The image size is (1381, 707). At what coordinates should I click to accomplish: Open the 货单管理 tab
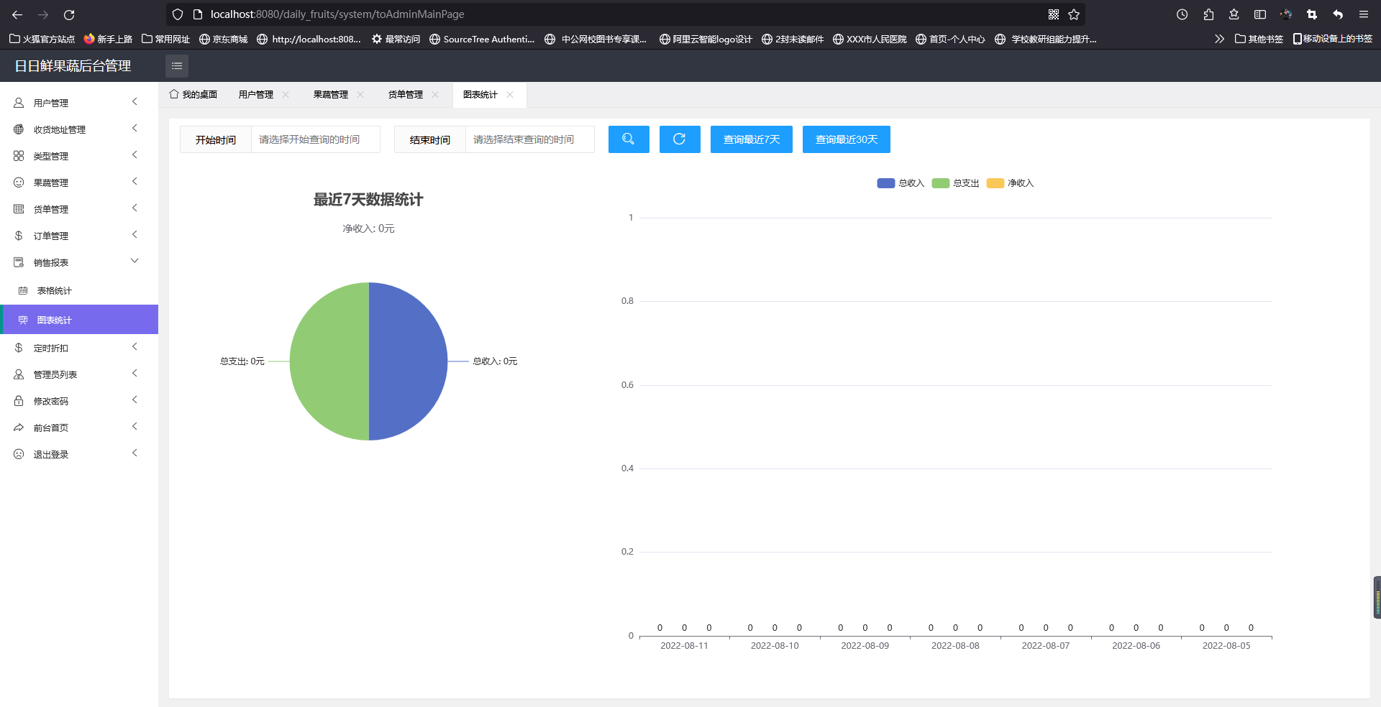pos(406,93)
